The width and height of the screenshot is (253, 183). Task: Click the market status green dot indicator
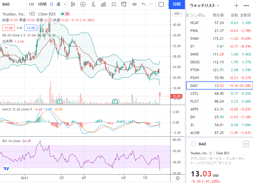tap(62, 14)
